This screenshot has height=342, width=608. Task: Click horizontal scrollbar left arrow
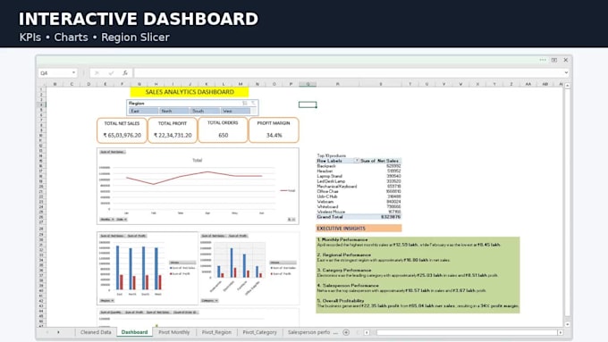click(x=367, y=332)
